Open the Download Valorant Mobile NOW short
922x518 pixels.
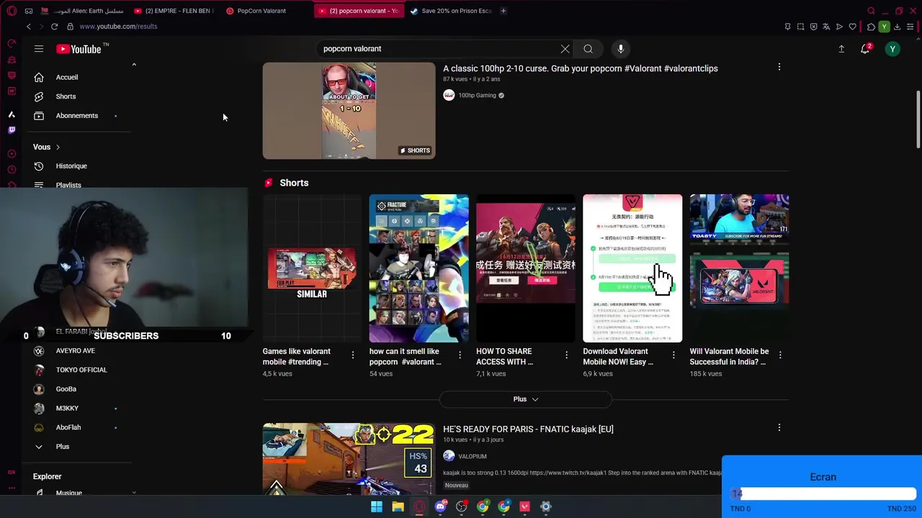click(632, 268)
